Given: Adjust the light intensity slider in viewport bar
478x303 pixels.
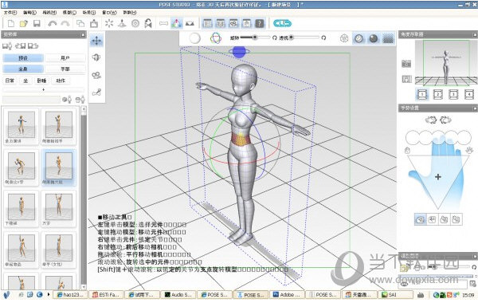Looking at the screenshot, I should point(255,37).
